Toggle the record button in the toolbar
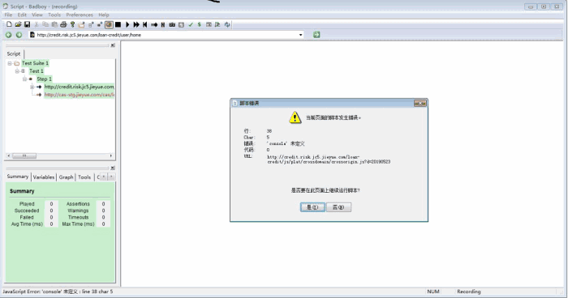568x298 pixels. point(109,24)
